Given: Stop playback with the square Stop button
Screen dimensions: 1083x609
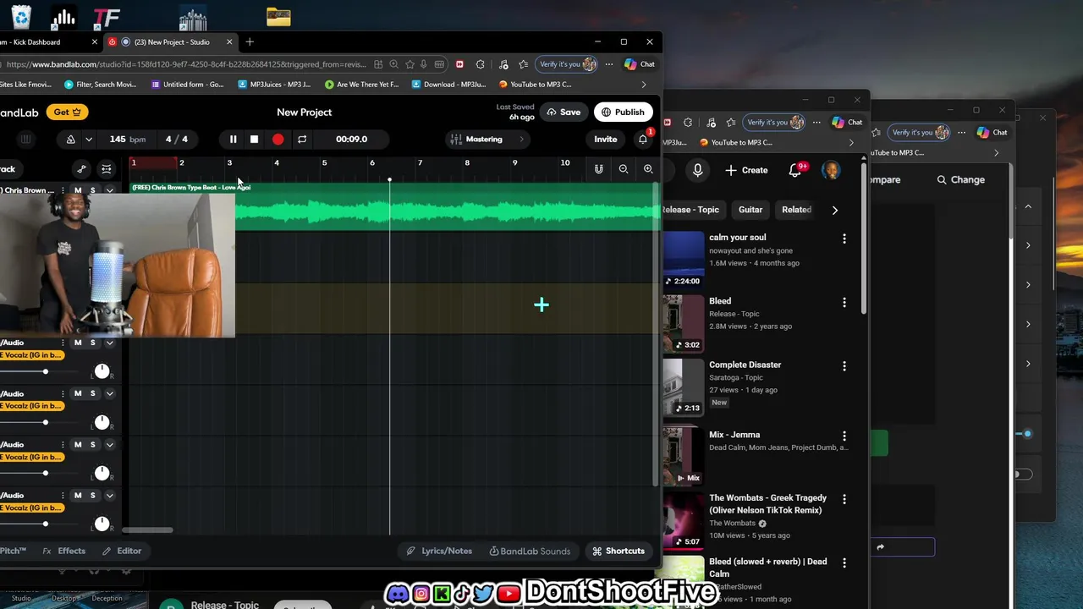Looking at the screenshot, I should [254, 140].
